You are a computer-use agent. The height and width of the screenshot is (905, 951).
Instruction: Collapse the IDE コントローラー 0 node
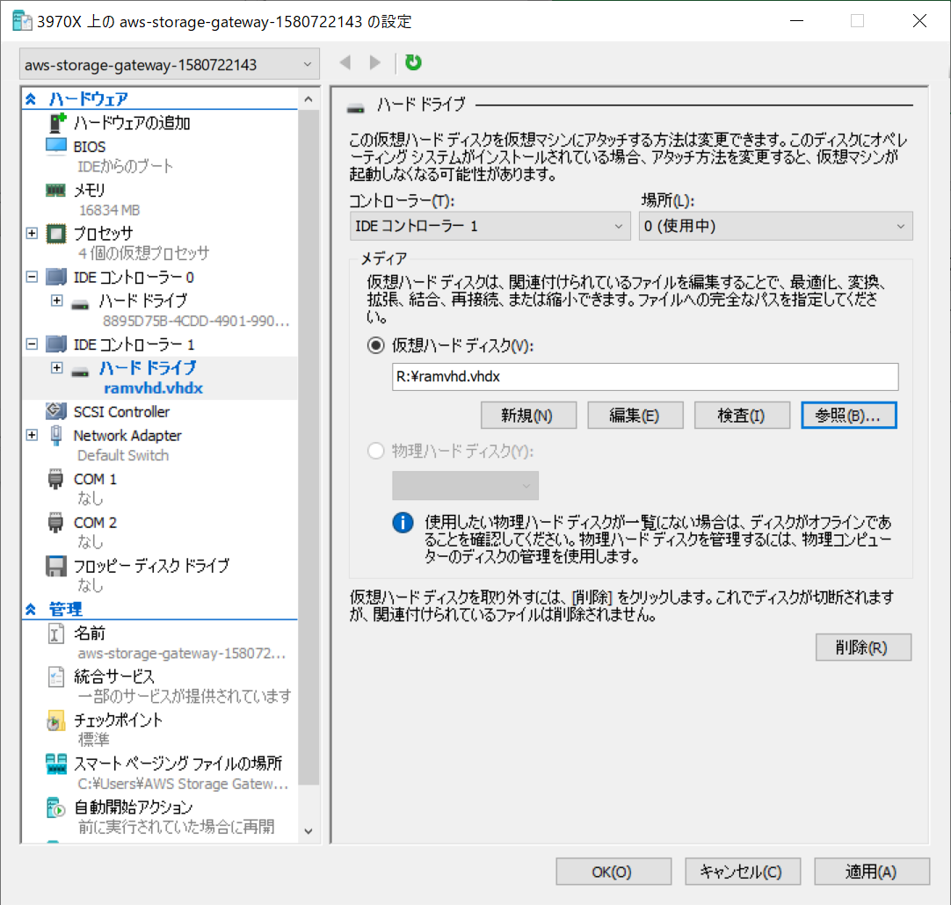33,277
